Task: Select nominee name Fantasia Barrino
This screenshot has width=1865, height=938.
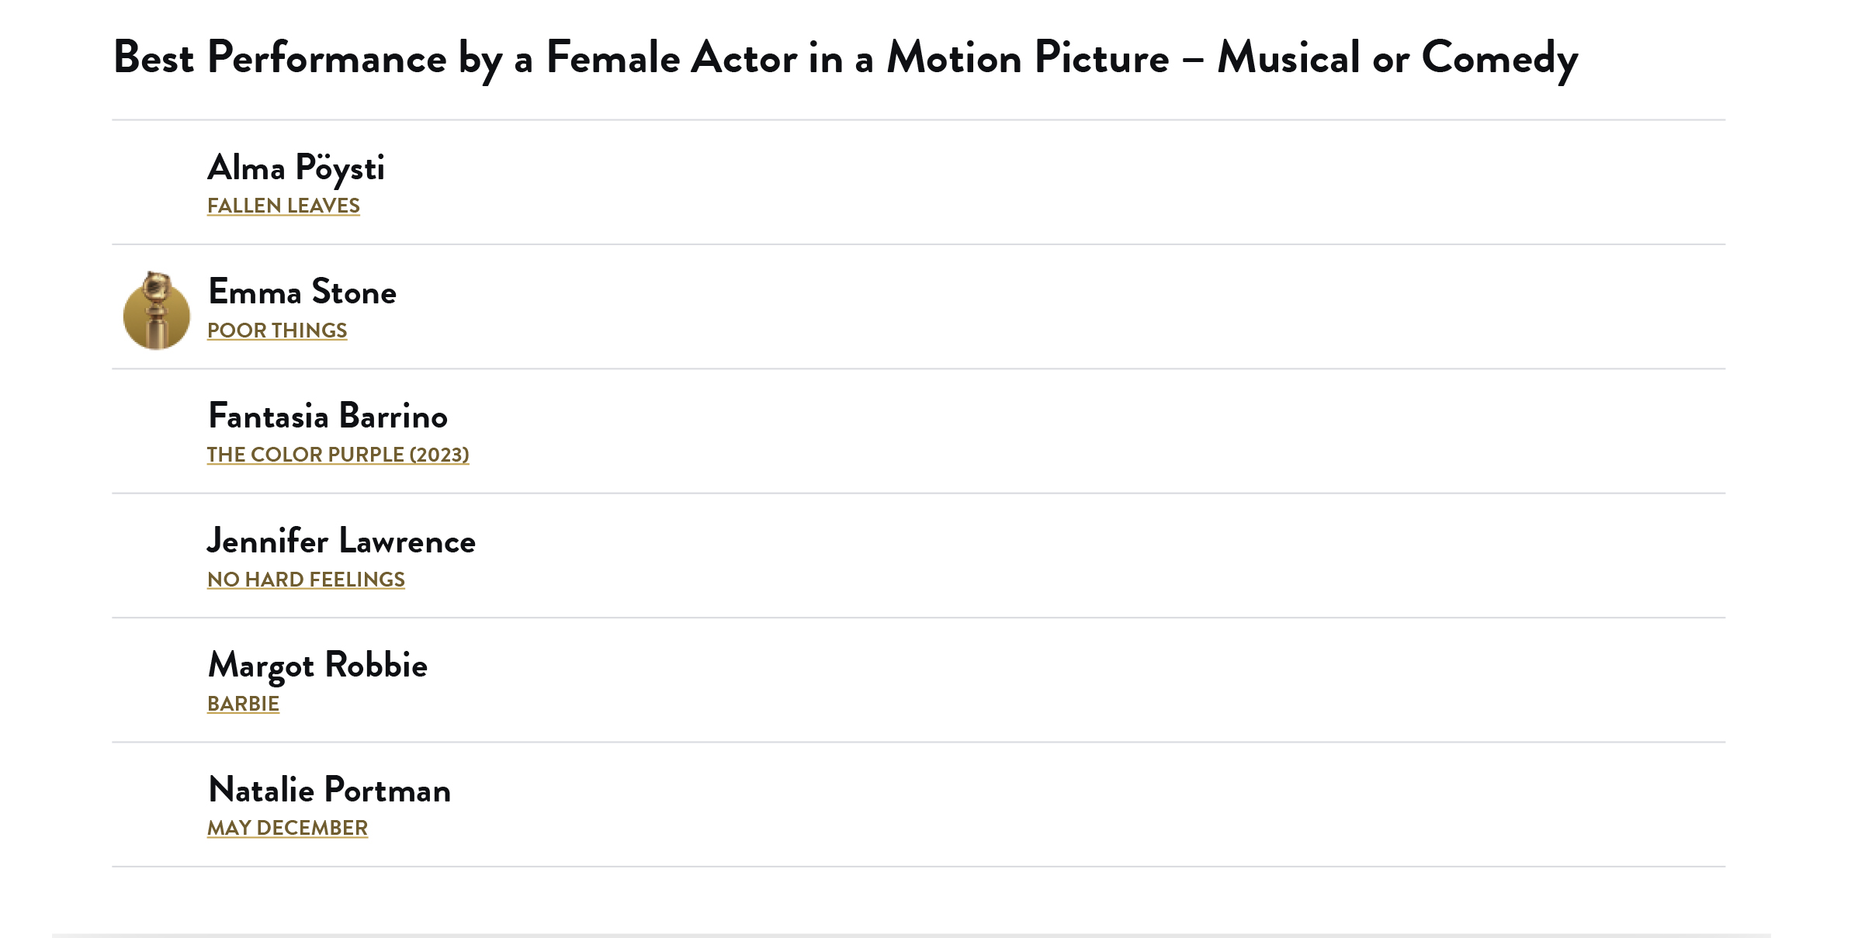Action: (x=328, y=417)
